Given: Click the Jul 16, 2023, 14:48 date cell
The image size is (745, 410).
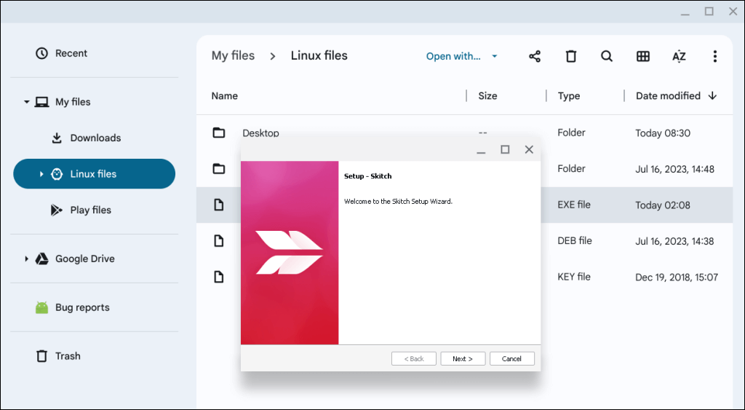Looking at the screenshot, I should [x=674, y=170].
